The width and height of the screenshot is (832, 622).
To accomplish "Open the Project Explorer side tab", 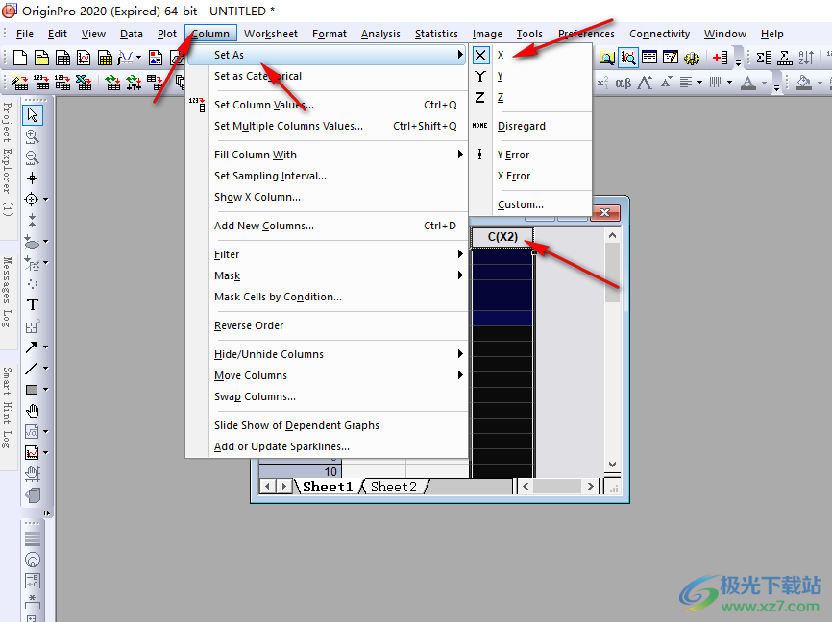I will click(8, 159).
